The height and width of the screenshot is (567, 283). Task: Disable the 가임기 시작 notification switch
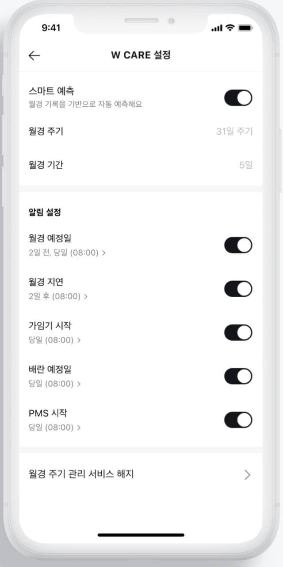(x=238, y=332)
